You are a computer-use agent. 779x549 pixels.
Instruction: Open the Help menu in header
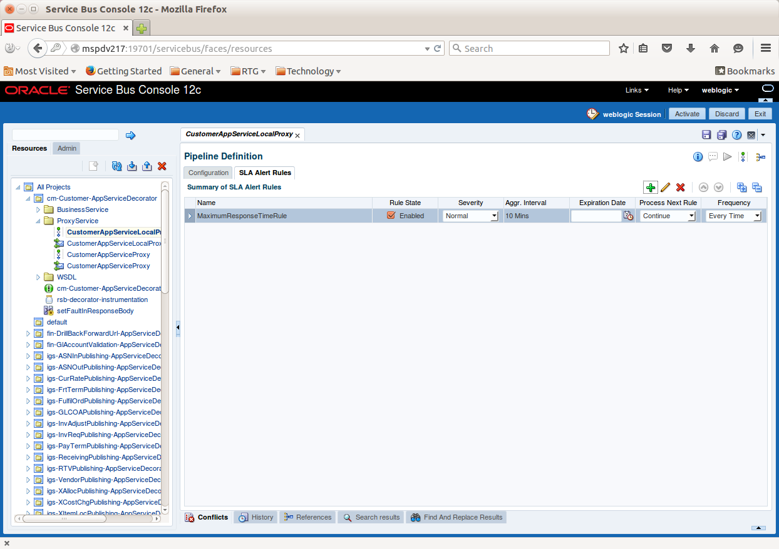(x=678, y=90)
